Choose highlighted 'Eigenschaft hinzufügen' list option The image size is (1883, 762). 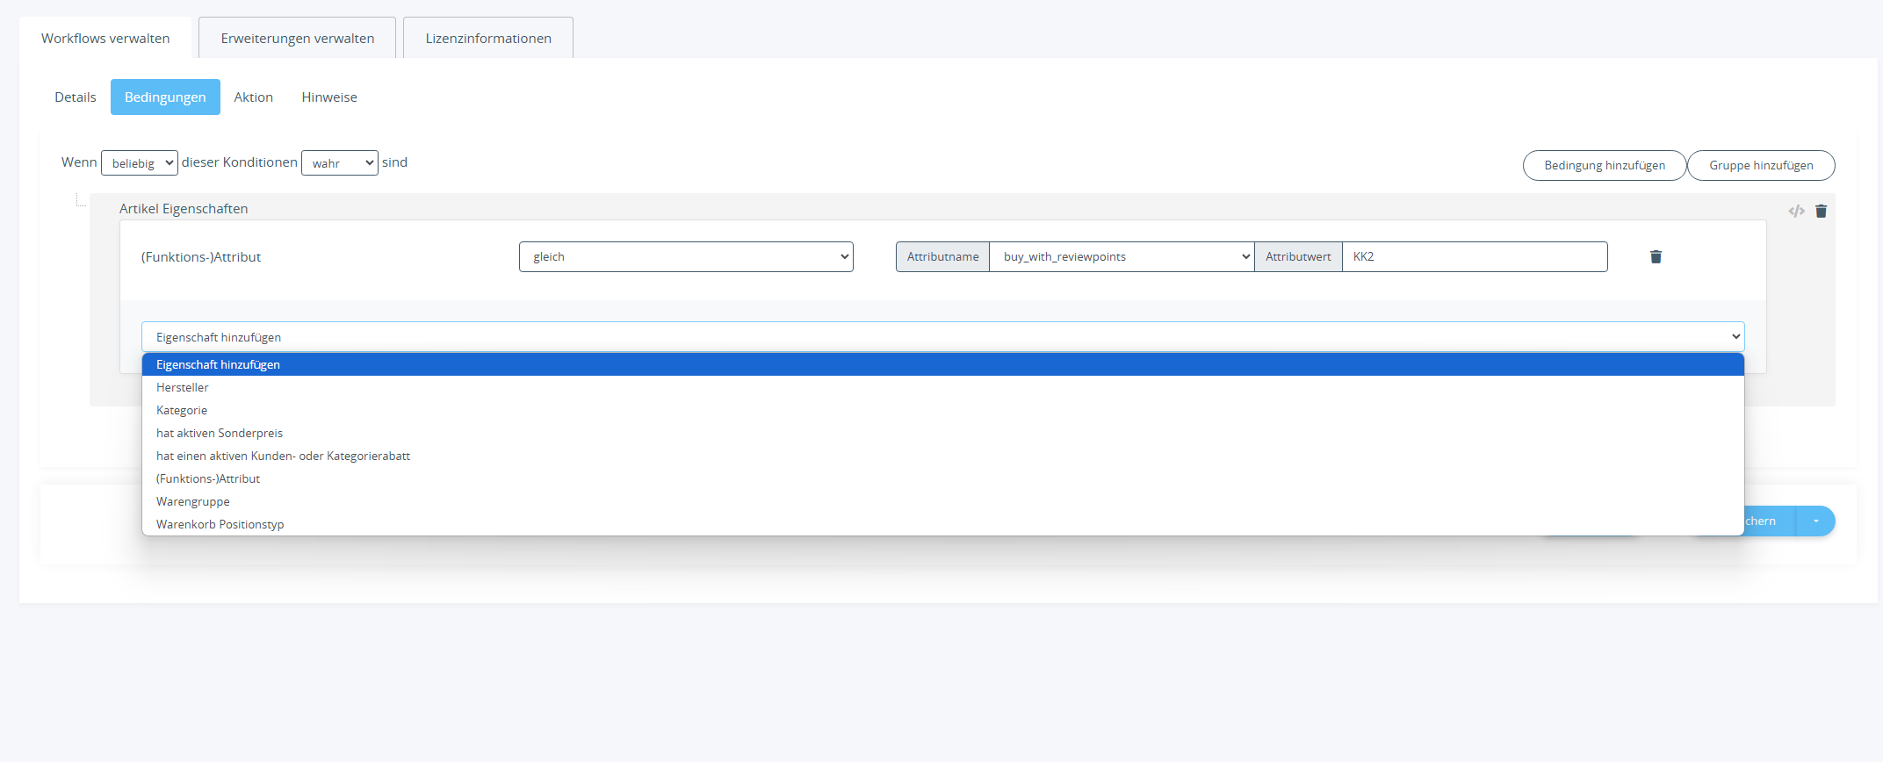click(943, 364)
